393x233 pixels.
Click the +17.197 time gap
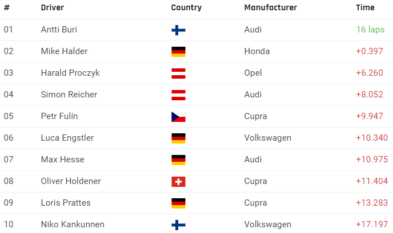click(x=372, y=224)
